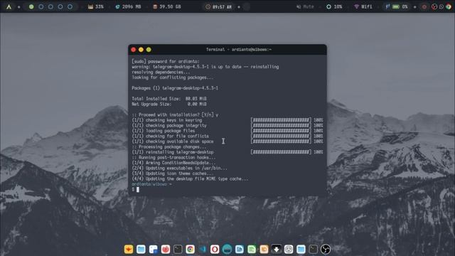Viewport: 455px width, 256px height.
Task: Launch OBS Studio from the dock
Action: click(x=326, y=249)
